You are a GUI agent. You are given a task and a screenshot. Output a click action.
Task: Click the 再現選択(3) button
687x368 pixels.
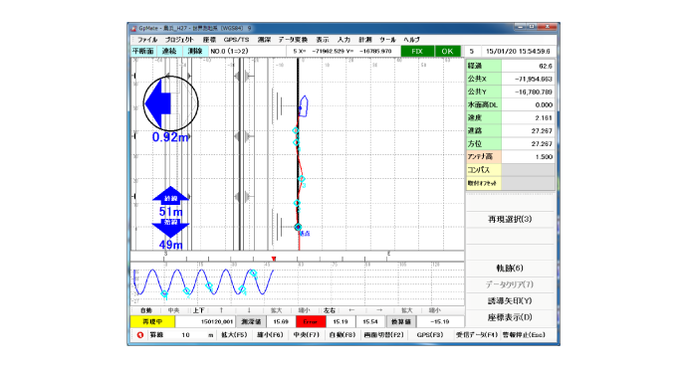coord(510,219)
